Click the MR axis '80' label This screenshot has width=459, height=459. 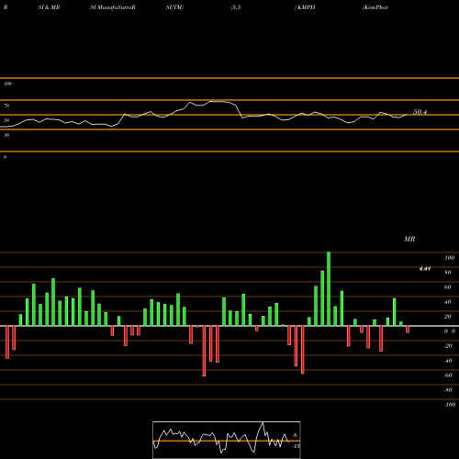tap(448, 273)
